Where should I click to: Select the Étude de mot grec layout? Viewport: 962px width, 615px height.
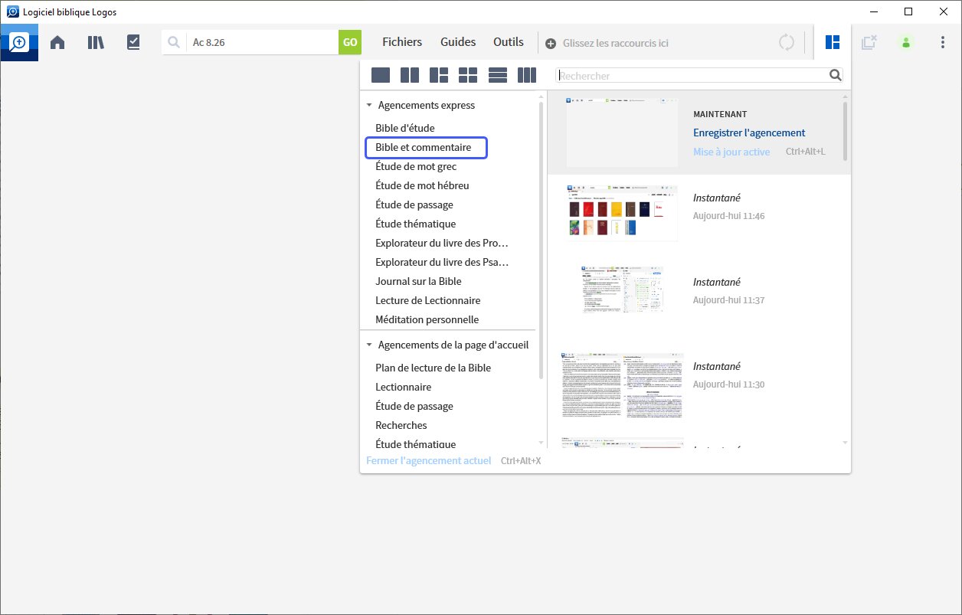point(416,166)
